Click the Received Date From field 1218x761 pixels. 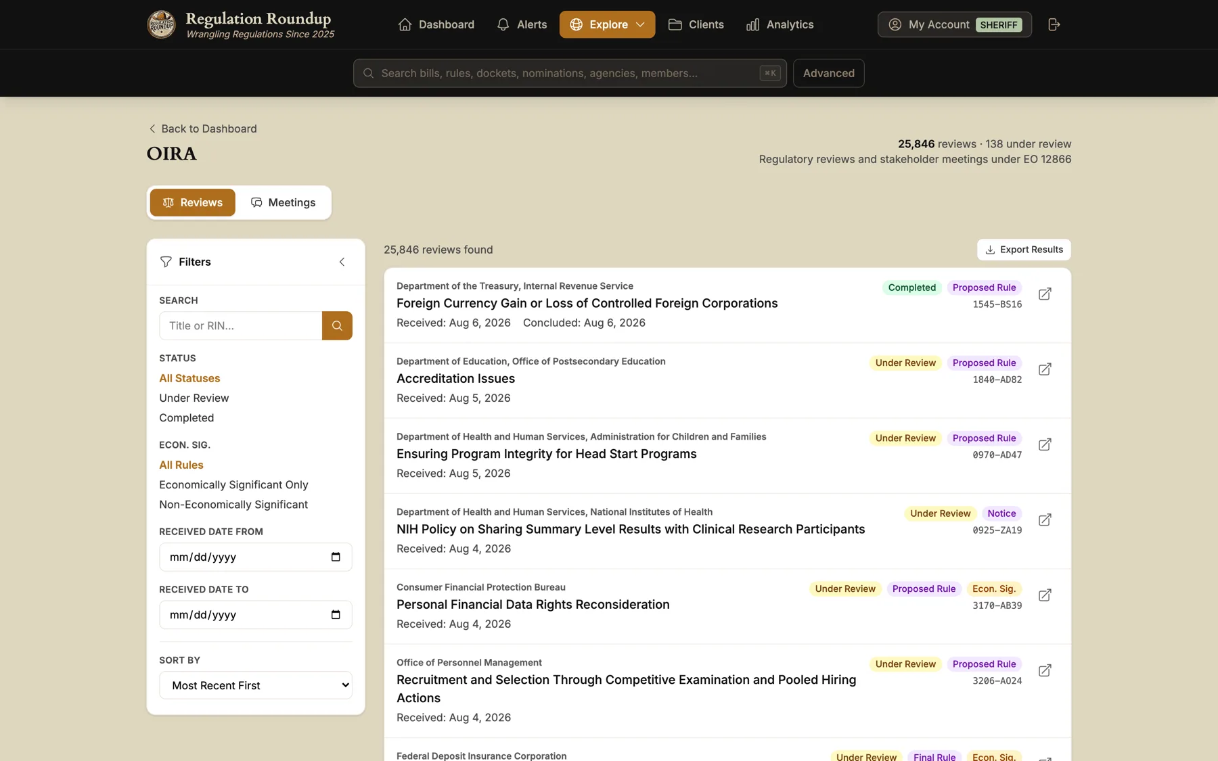click(256, 557)
